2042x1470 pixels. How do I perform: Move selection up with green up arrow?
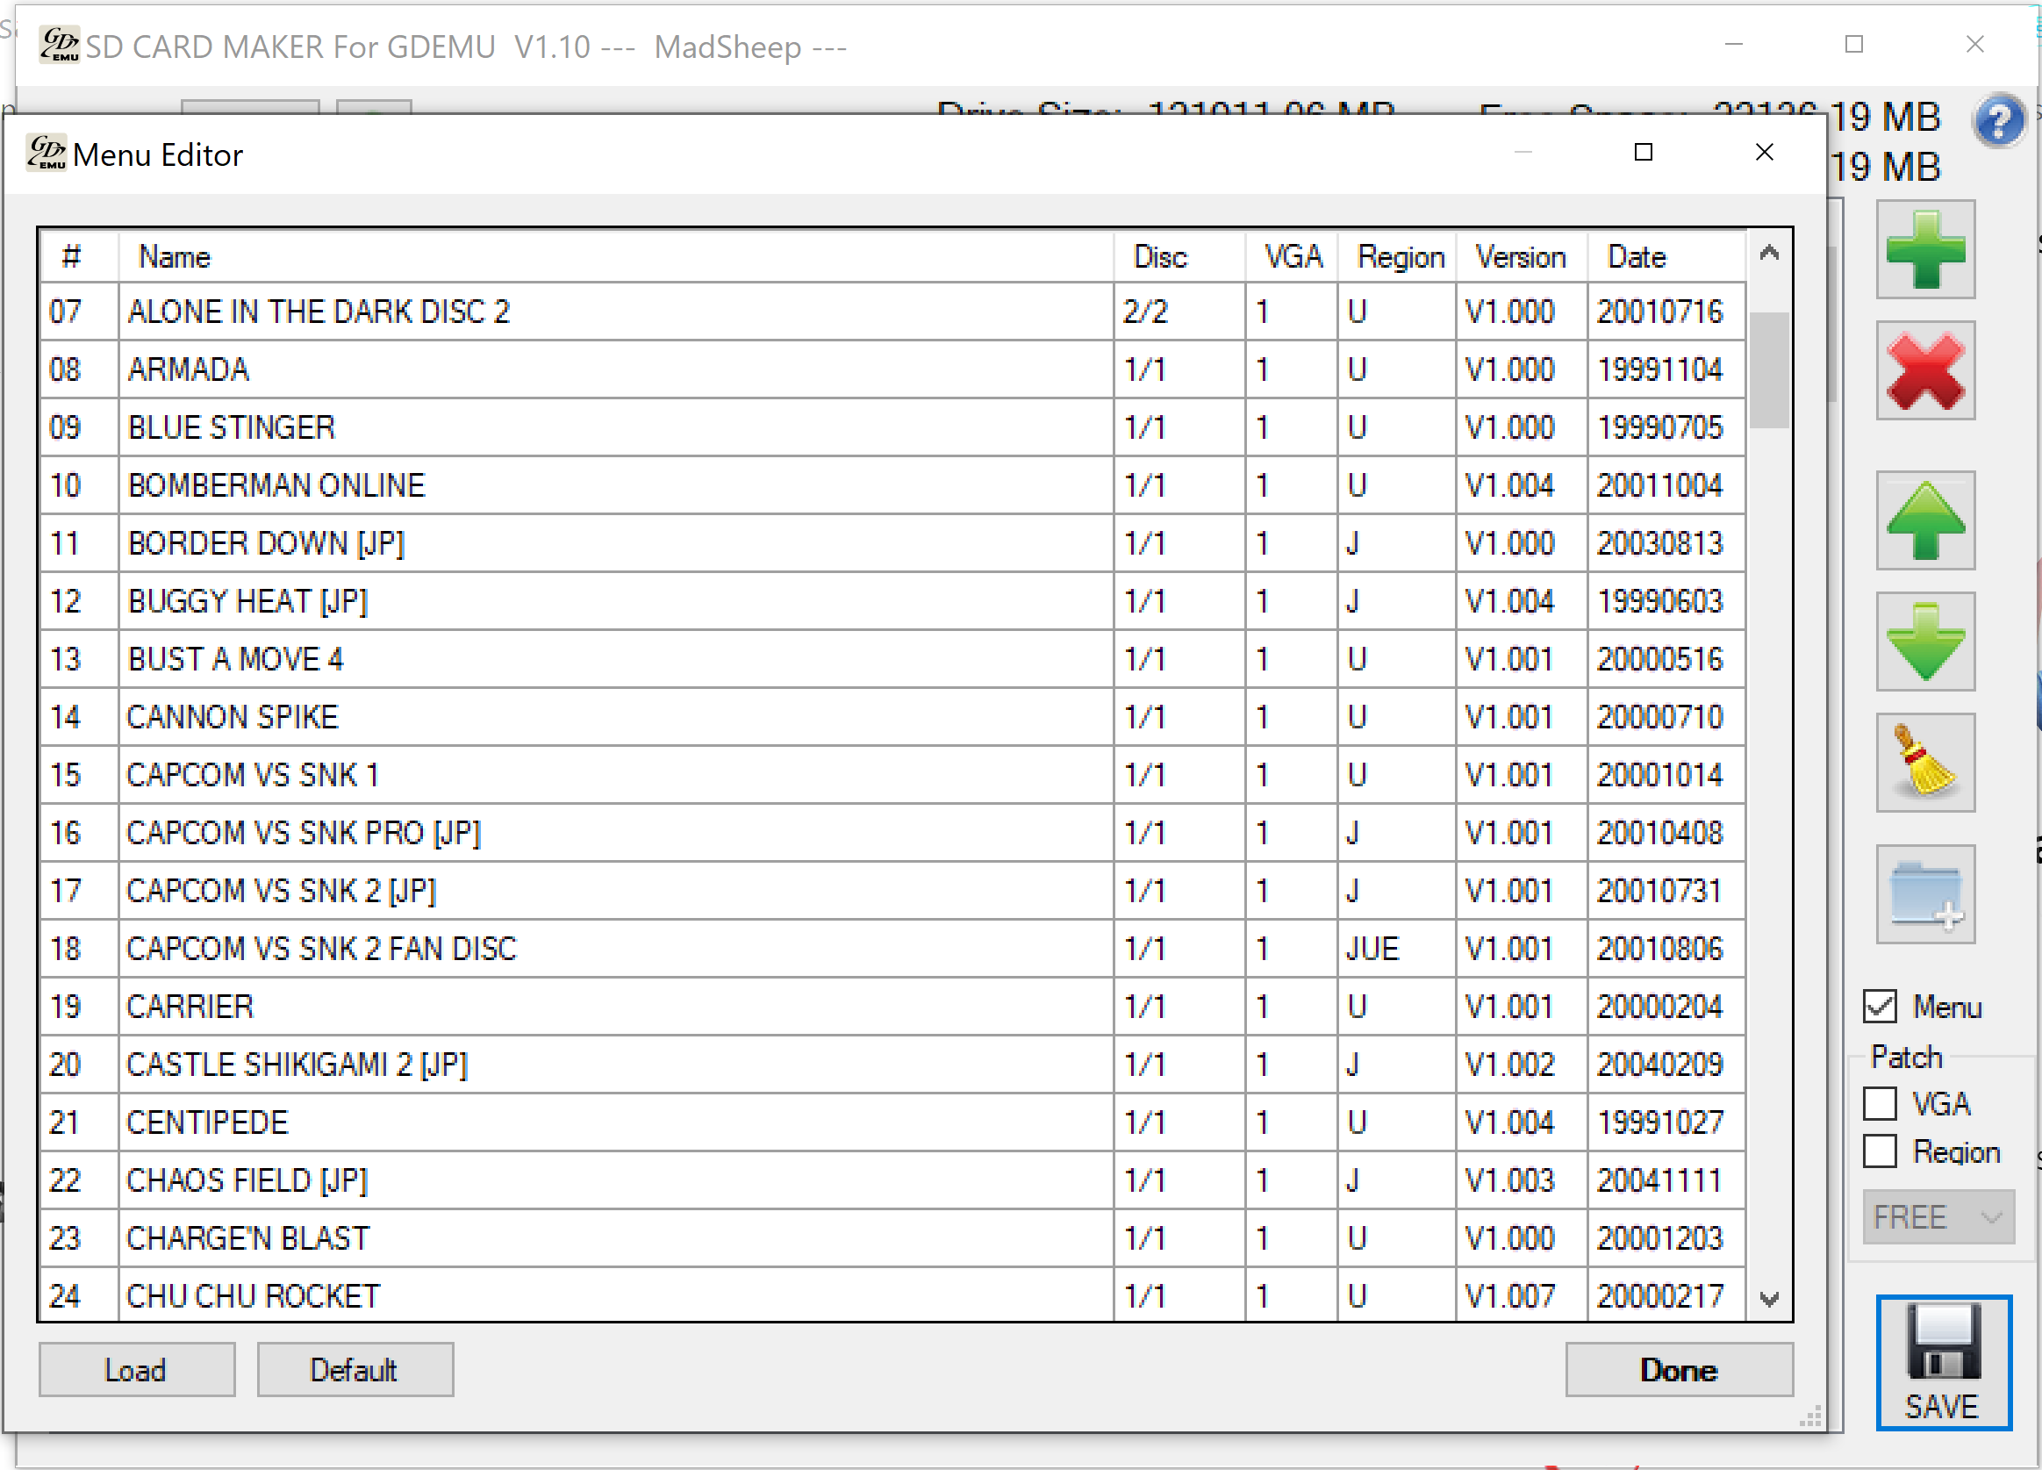[1925, 520]
